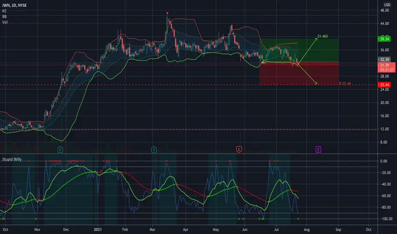Click the green earnings E marker near Dec
This screenshot has height=234, width=397.
(60, 149)
